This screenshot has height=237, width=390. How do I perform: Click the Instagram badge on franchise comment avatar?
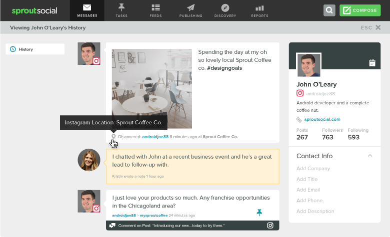click(96, 209)
